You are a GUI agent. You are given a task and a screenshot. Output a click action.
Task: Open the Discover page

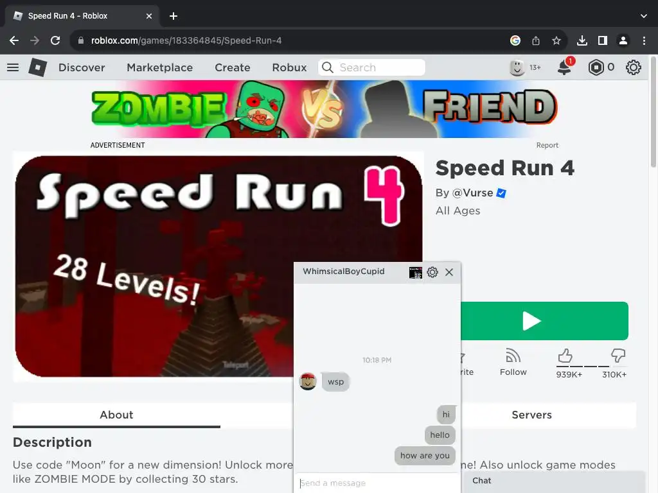(x=82, y=67)
